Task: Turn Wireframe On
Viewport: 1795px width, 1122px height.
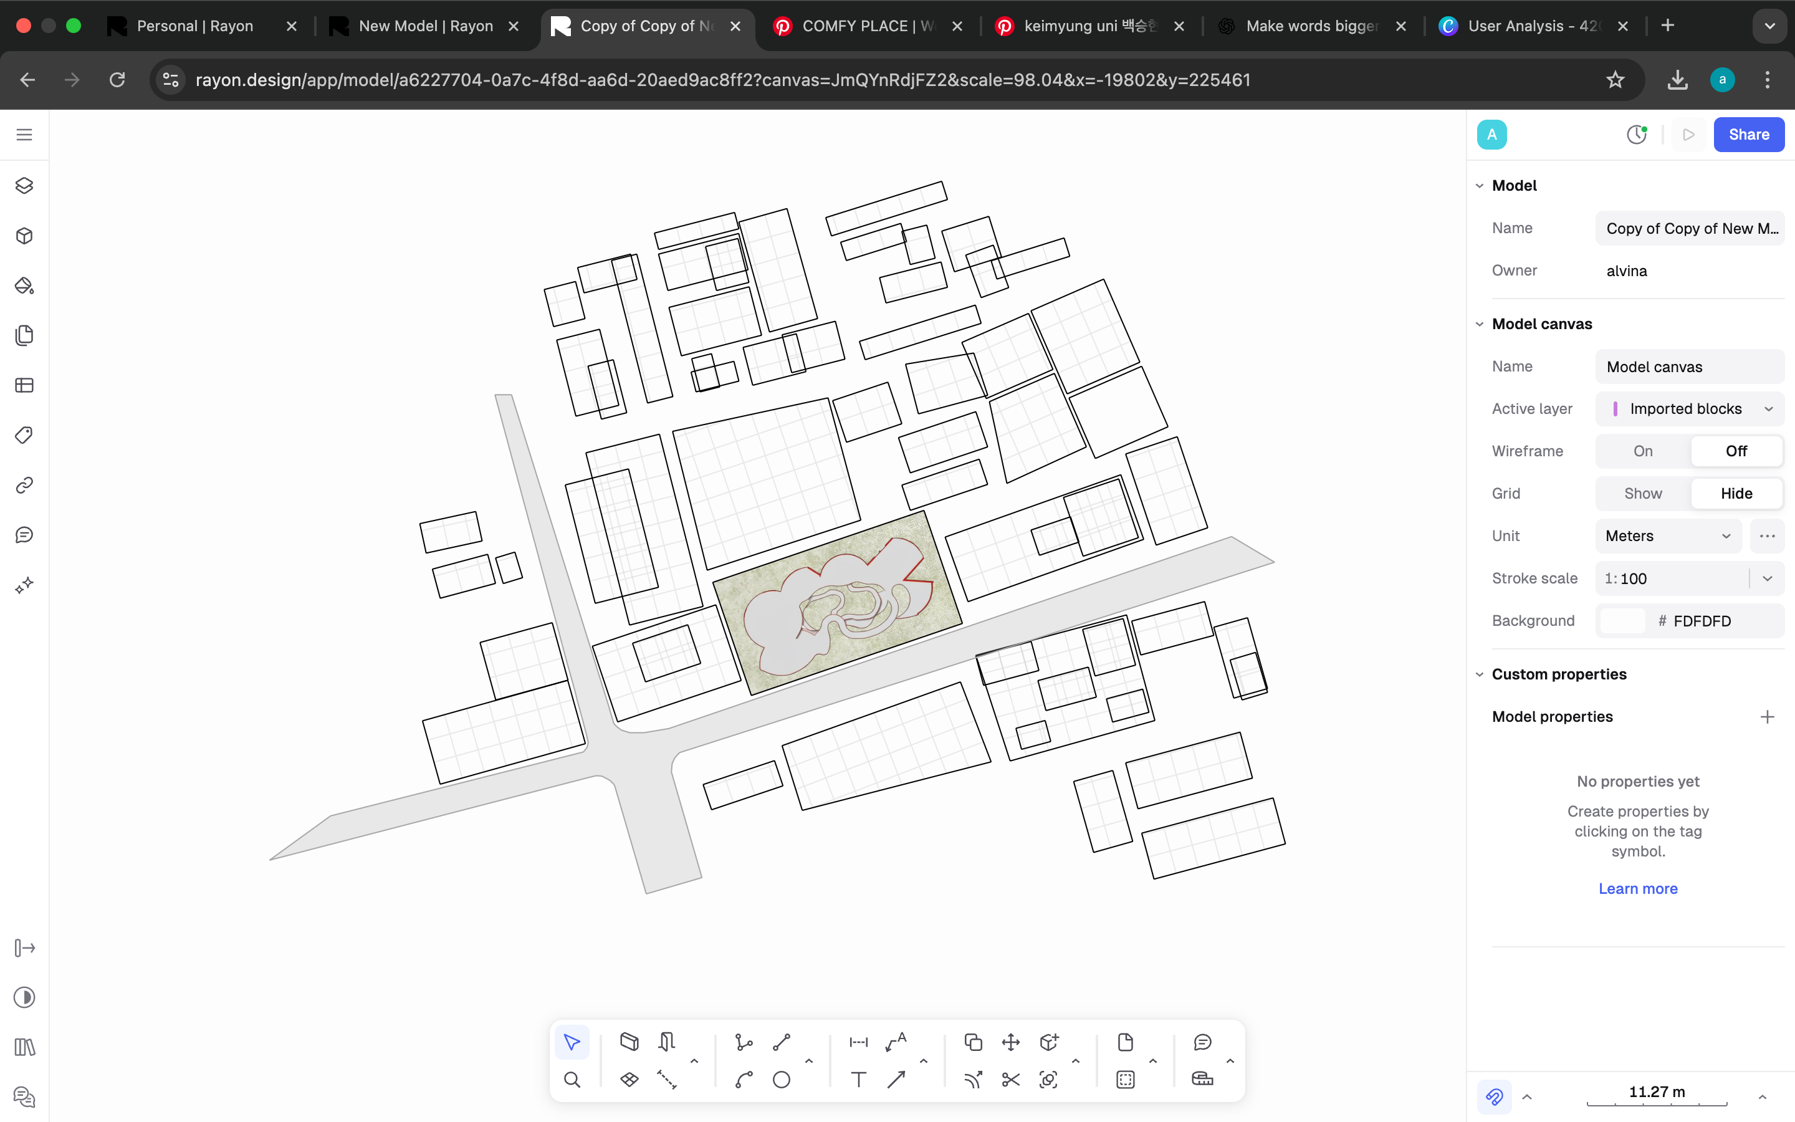Action: [1642, 451]
